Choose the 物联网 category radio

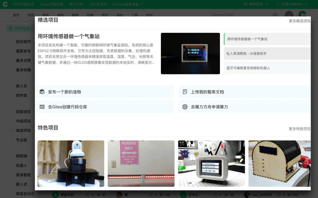12,156
